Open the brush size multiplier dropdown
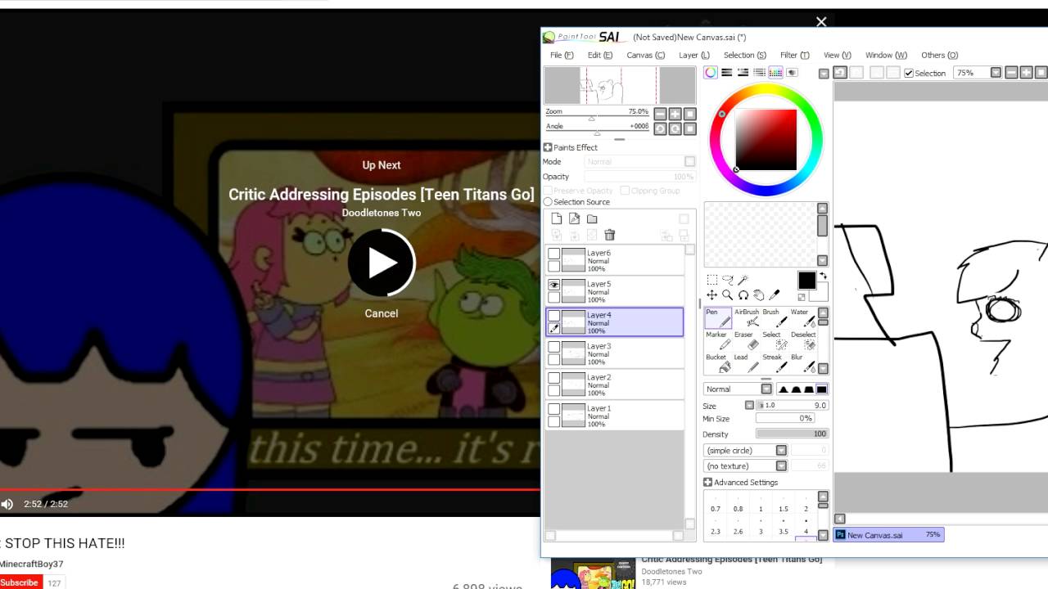This screenshot has height=589, width=1048. tap(749, 406)
